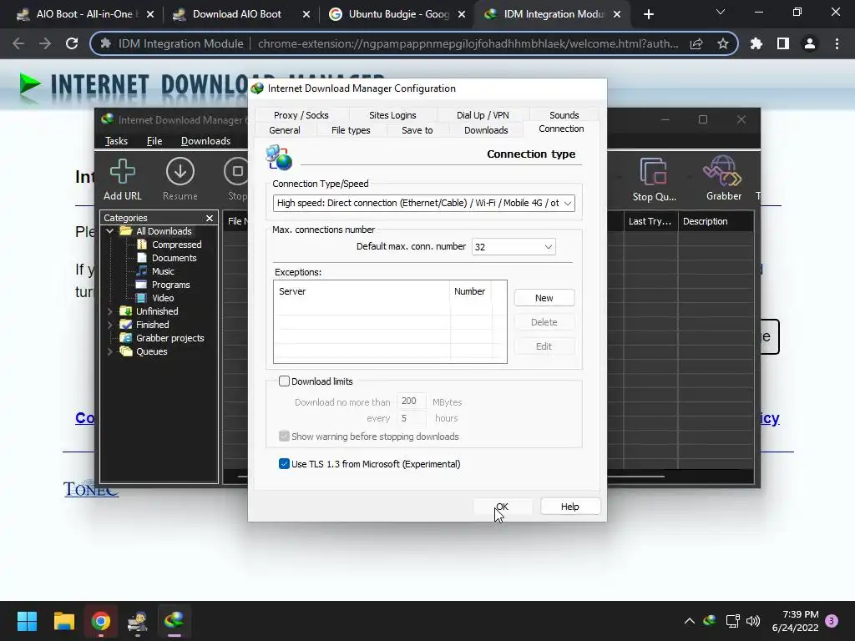Image resolution: width=855 pixels, height=641 pixels.
Task: Open the File menu in IDM
Action: [x=154, y=141]
